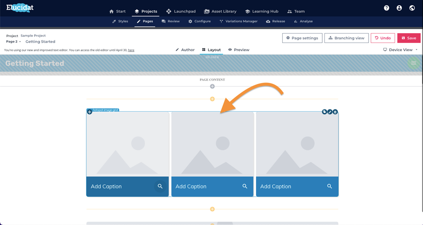
Task: Expand the Page 2 dropdown
Action: (x=13, y=41)
